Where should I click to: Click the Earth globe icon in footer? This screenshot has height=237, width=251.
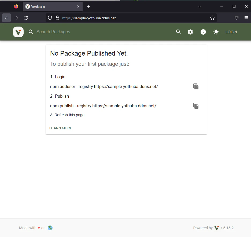(x=50, y=228)
